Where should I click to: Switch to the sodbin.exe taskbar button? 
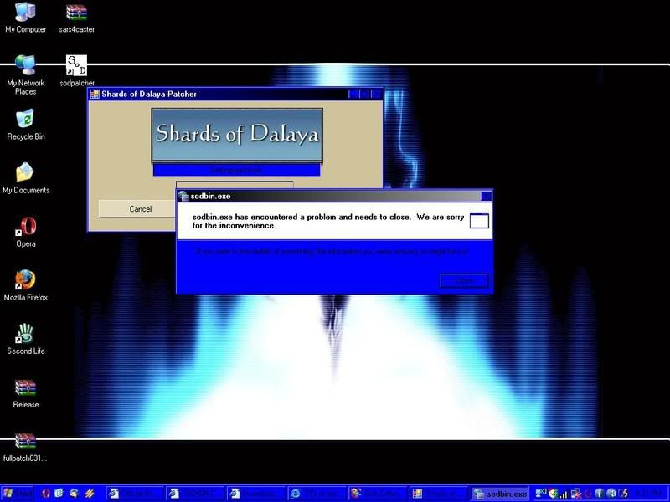coord(499,494)
